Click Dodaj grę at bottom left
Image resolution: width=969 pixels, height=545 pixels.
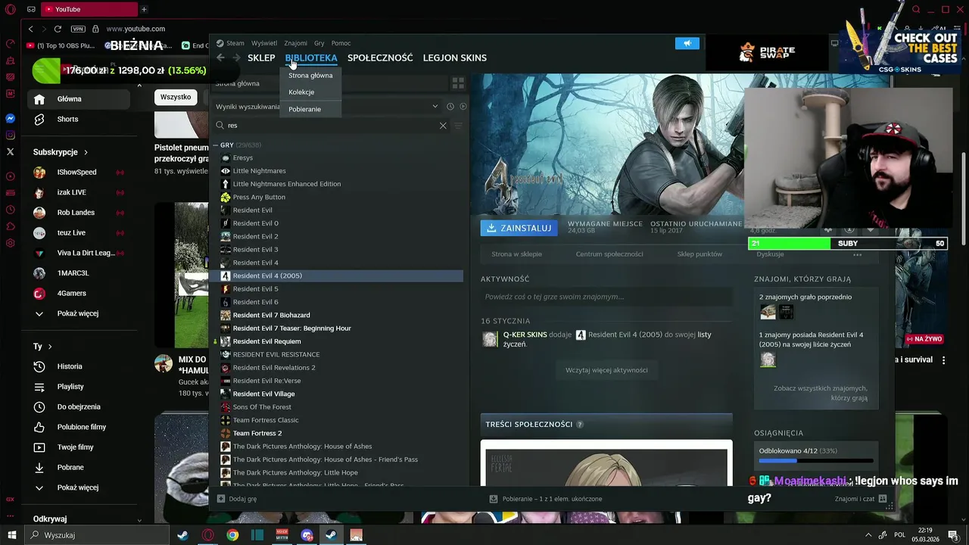point(236,499)
